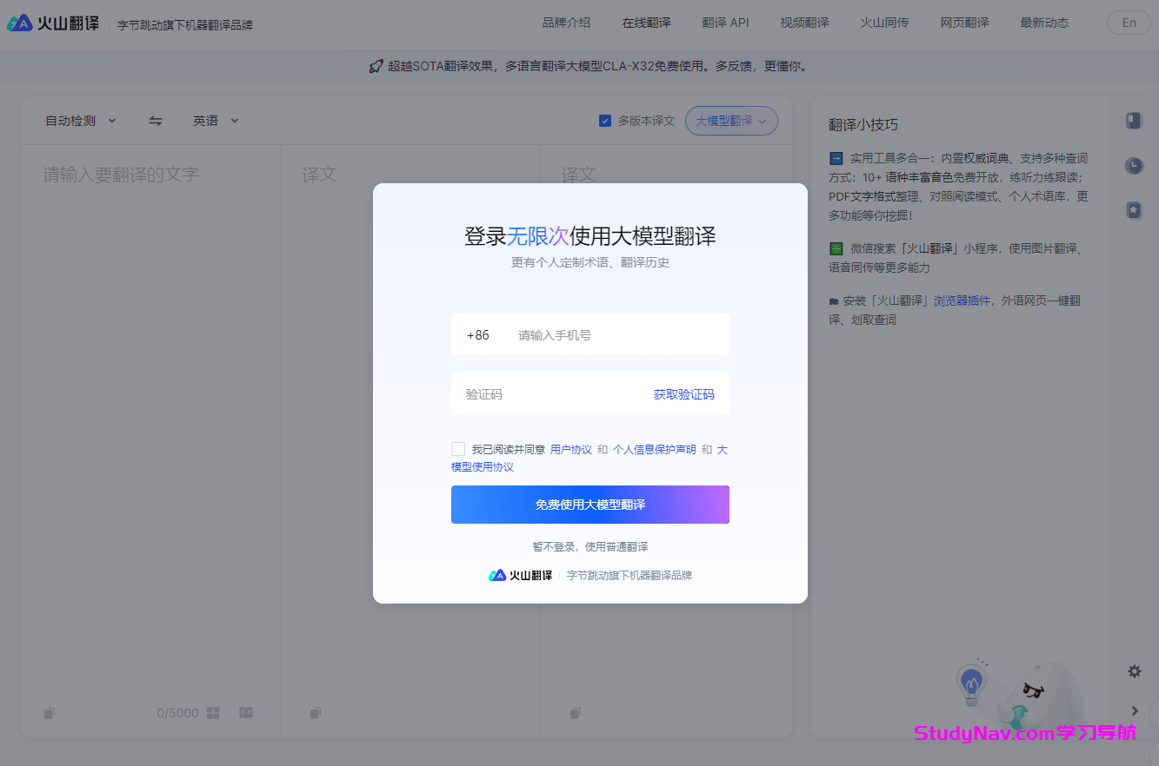Open the 浏览器插件 link in tips panel
The image size is (1159, 766).
[x=962, y=300]
